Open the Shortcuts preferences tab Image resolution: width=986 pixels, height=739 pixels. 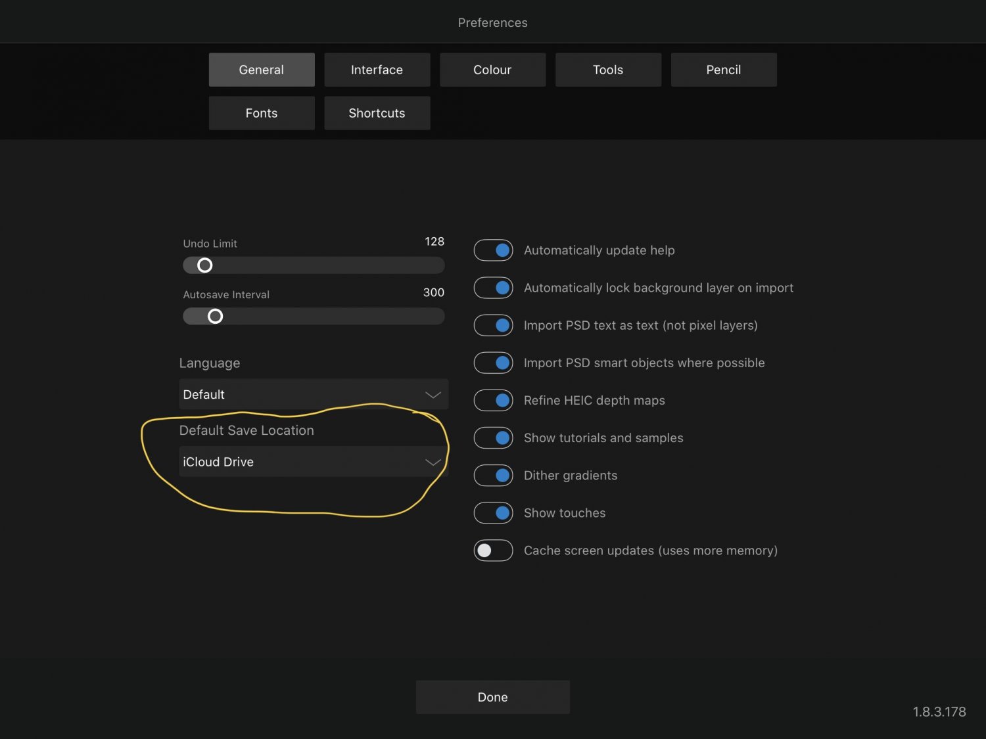point(377,113)
